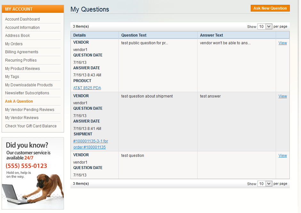
Task: Open My Tags
Action: [x=12, y=77]
